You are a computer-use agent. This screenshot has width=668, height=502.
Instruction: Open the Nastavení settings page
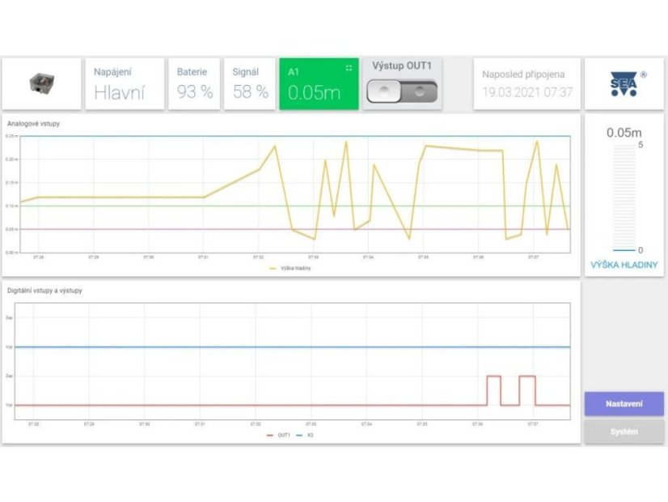[x=624, y=403]
